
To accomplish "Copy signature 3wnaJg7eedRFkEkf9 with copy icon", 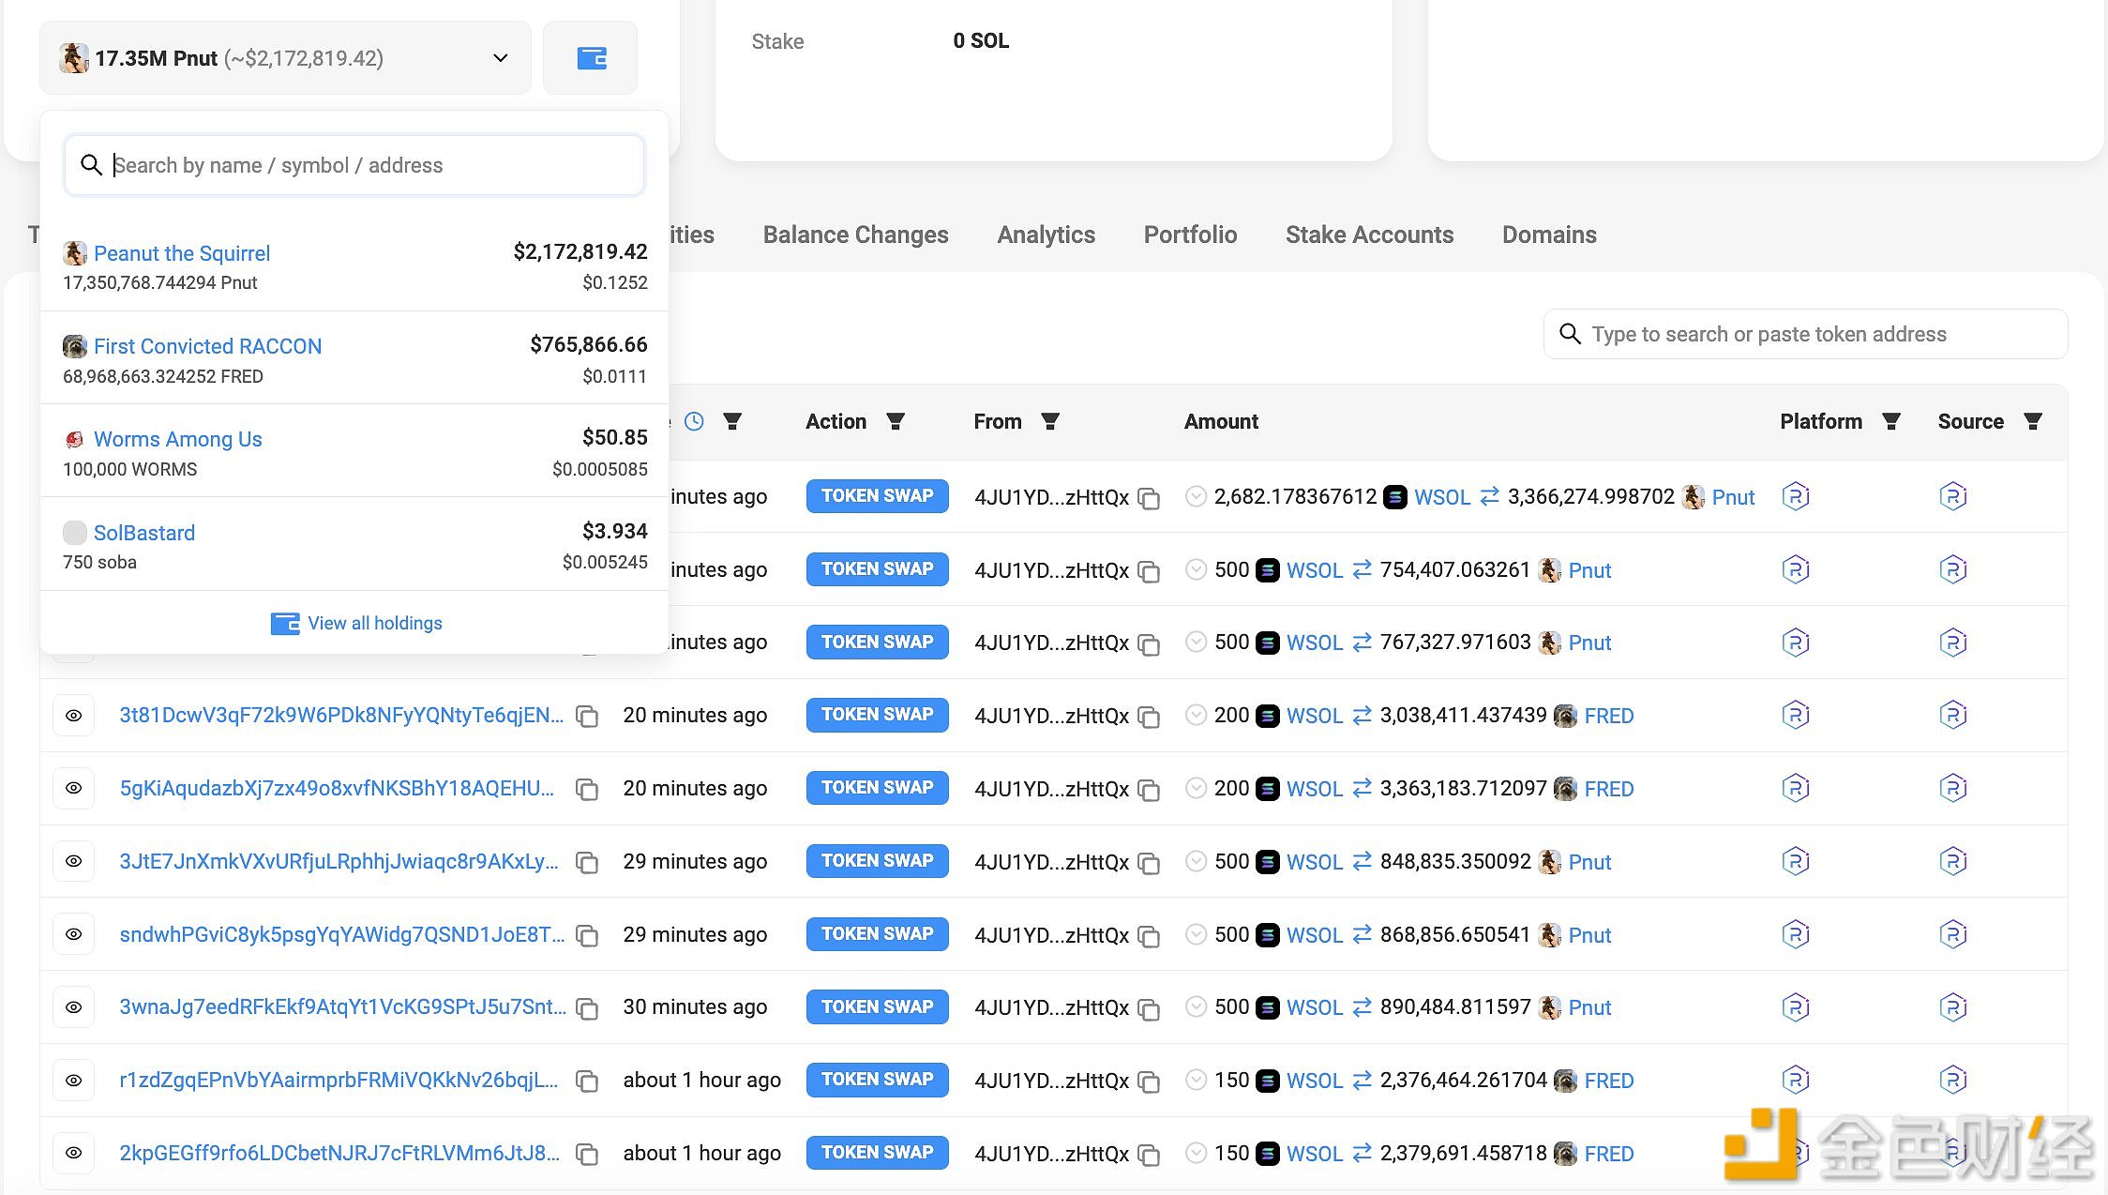I will [587, 1008].
